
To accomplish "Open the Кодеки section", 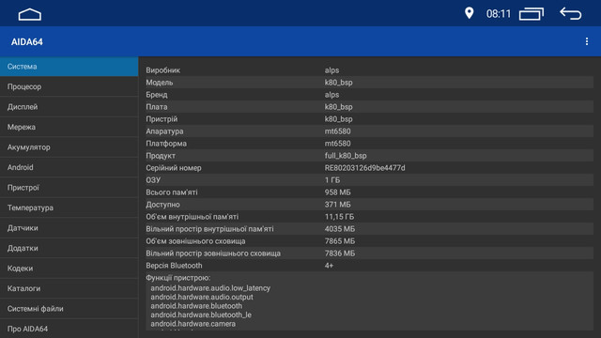I will [x=69, y=269].
